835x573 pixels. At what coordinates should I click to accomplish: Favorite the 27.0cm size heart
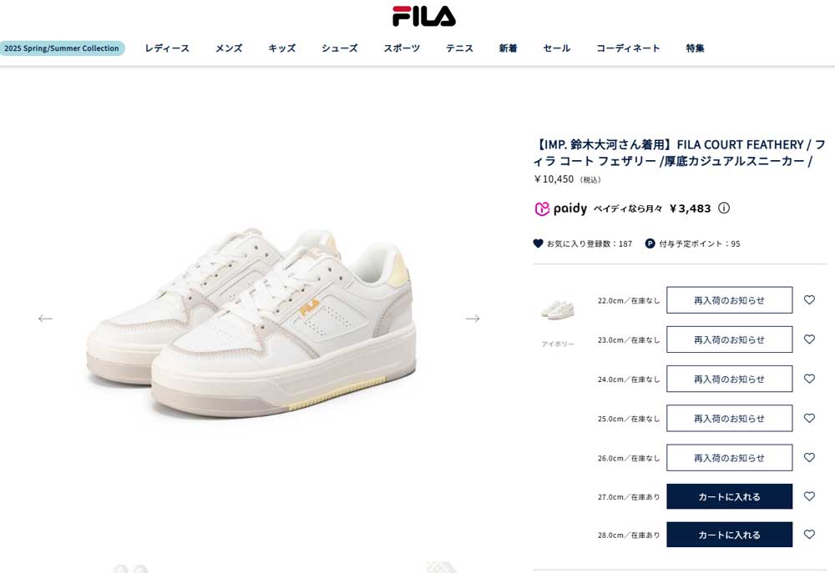809,496
